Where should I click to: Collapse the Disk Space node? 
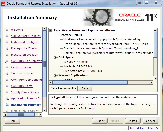56,58
